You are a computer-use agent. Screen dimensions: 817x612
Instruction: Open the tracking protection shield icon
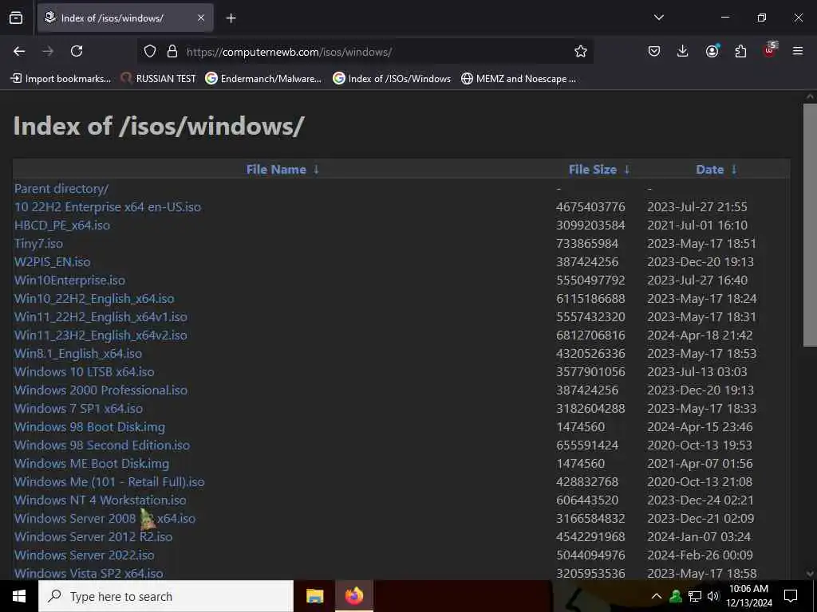point(150,52)
